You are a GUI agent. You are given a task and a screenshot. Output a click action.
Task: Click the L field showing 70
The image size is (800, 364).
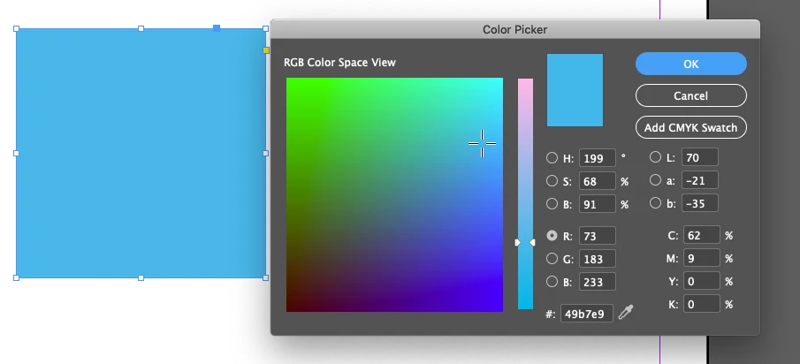(700, 157)
